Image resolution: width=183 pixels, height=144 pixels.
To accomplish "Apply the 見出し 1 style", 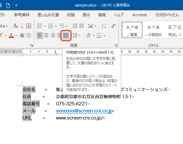I will tap(175, 30).
